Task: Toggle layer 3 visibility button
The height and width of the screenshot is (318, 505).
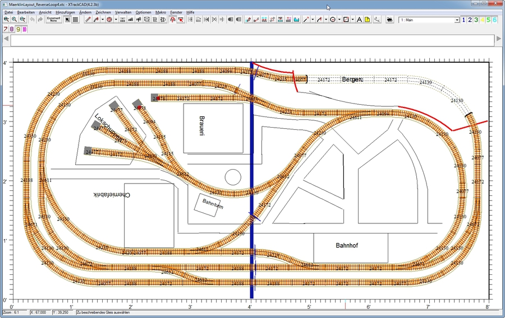Action: coord(476,20)
